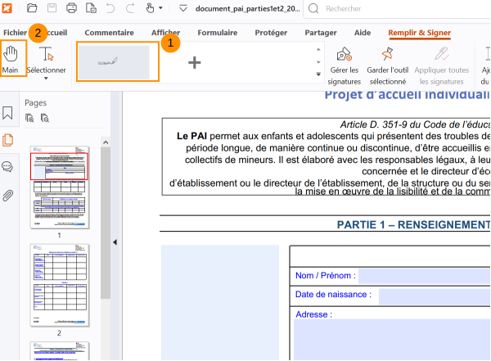
Task: Click the Print icon
Action: coord(71,8)
